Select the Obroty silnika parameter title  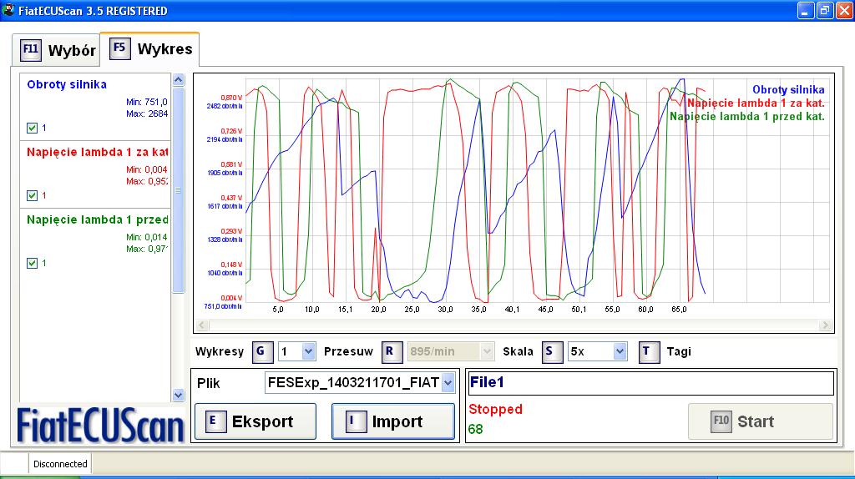pyautogui.click(x=67, y=84)
